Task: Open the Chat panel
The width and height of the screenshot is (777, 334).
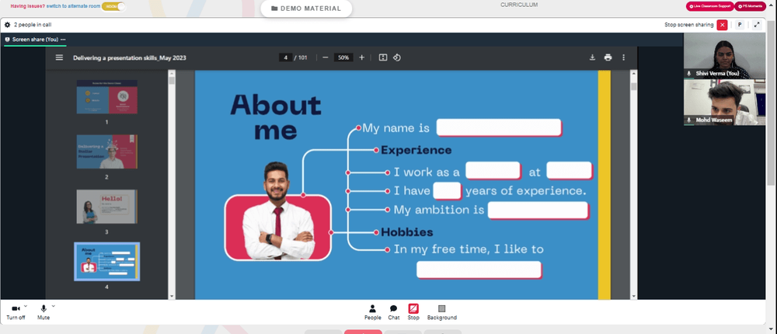Action: tap(393, 312)
